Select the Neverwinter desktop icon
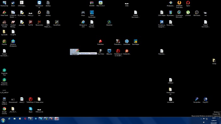 click(39, 23)
